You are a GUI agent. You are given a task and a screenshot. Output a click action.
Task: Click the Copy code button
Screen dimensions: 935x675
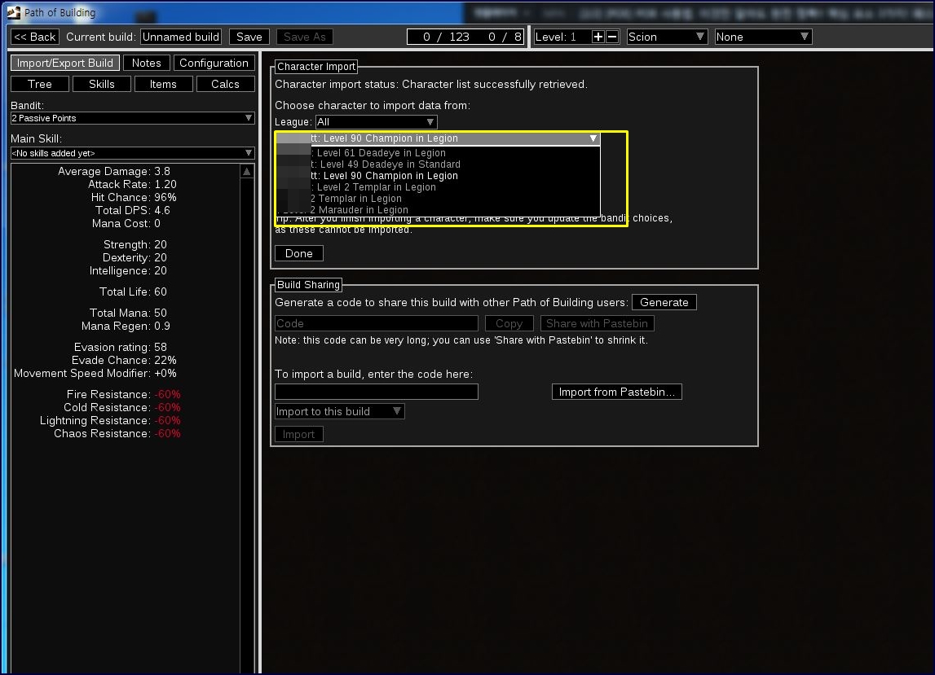click(x=509, y=323)
